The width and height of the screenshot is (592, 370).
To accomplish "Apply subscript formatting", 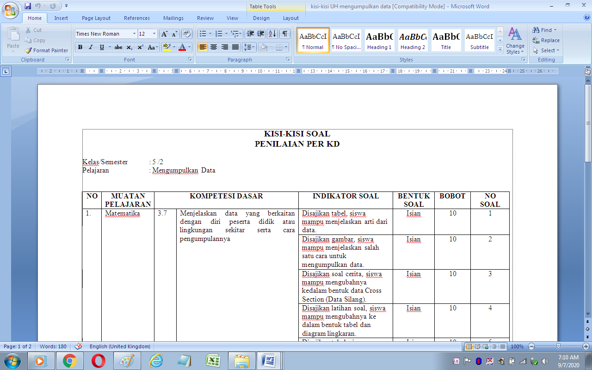I will (129, 47).
